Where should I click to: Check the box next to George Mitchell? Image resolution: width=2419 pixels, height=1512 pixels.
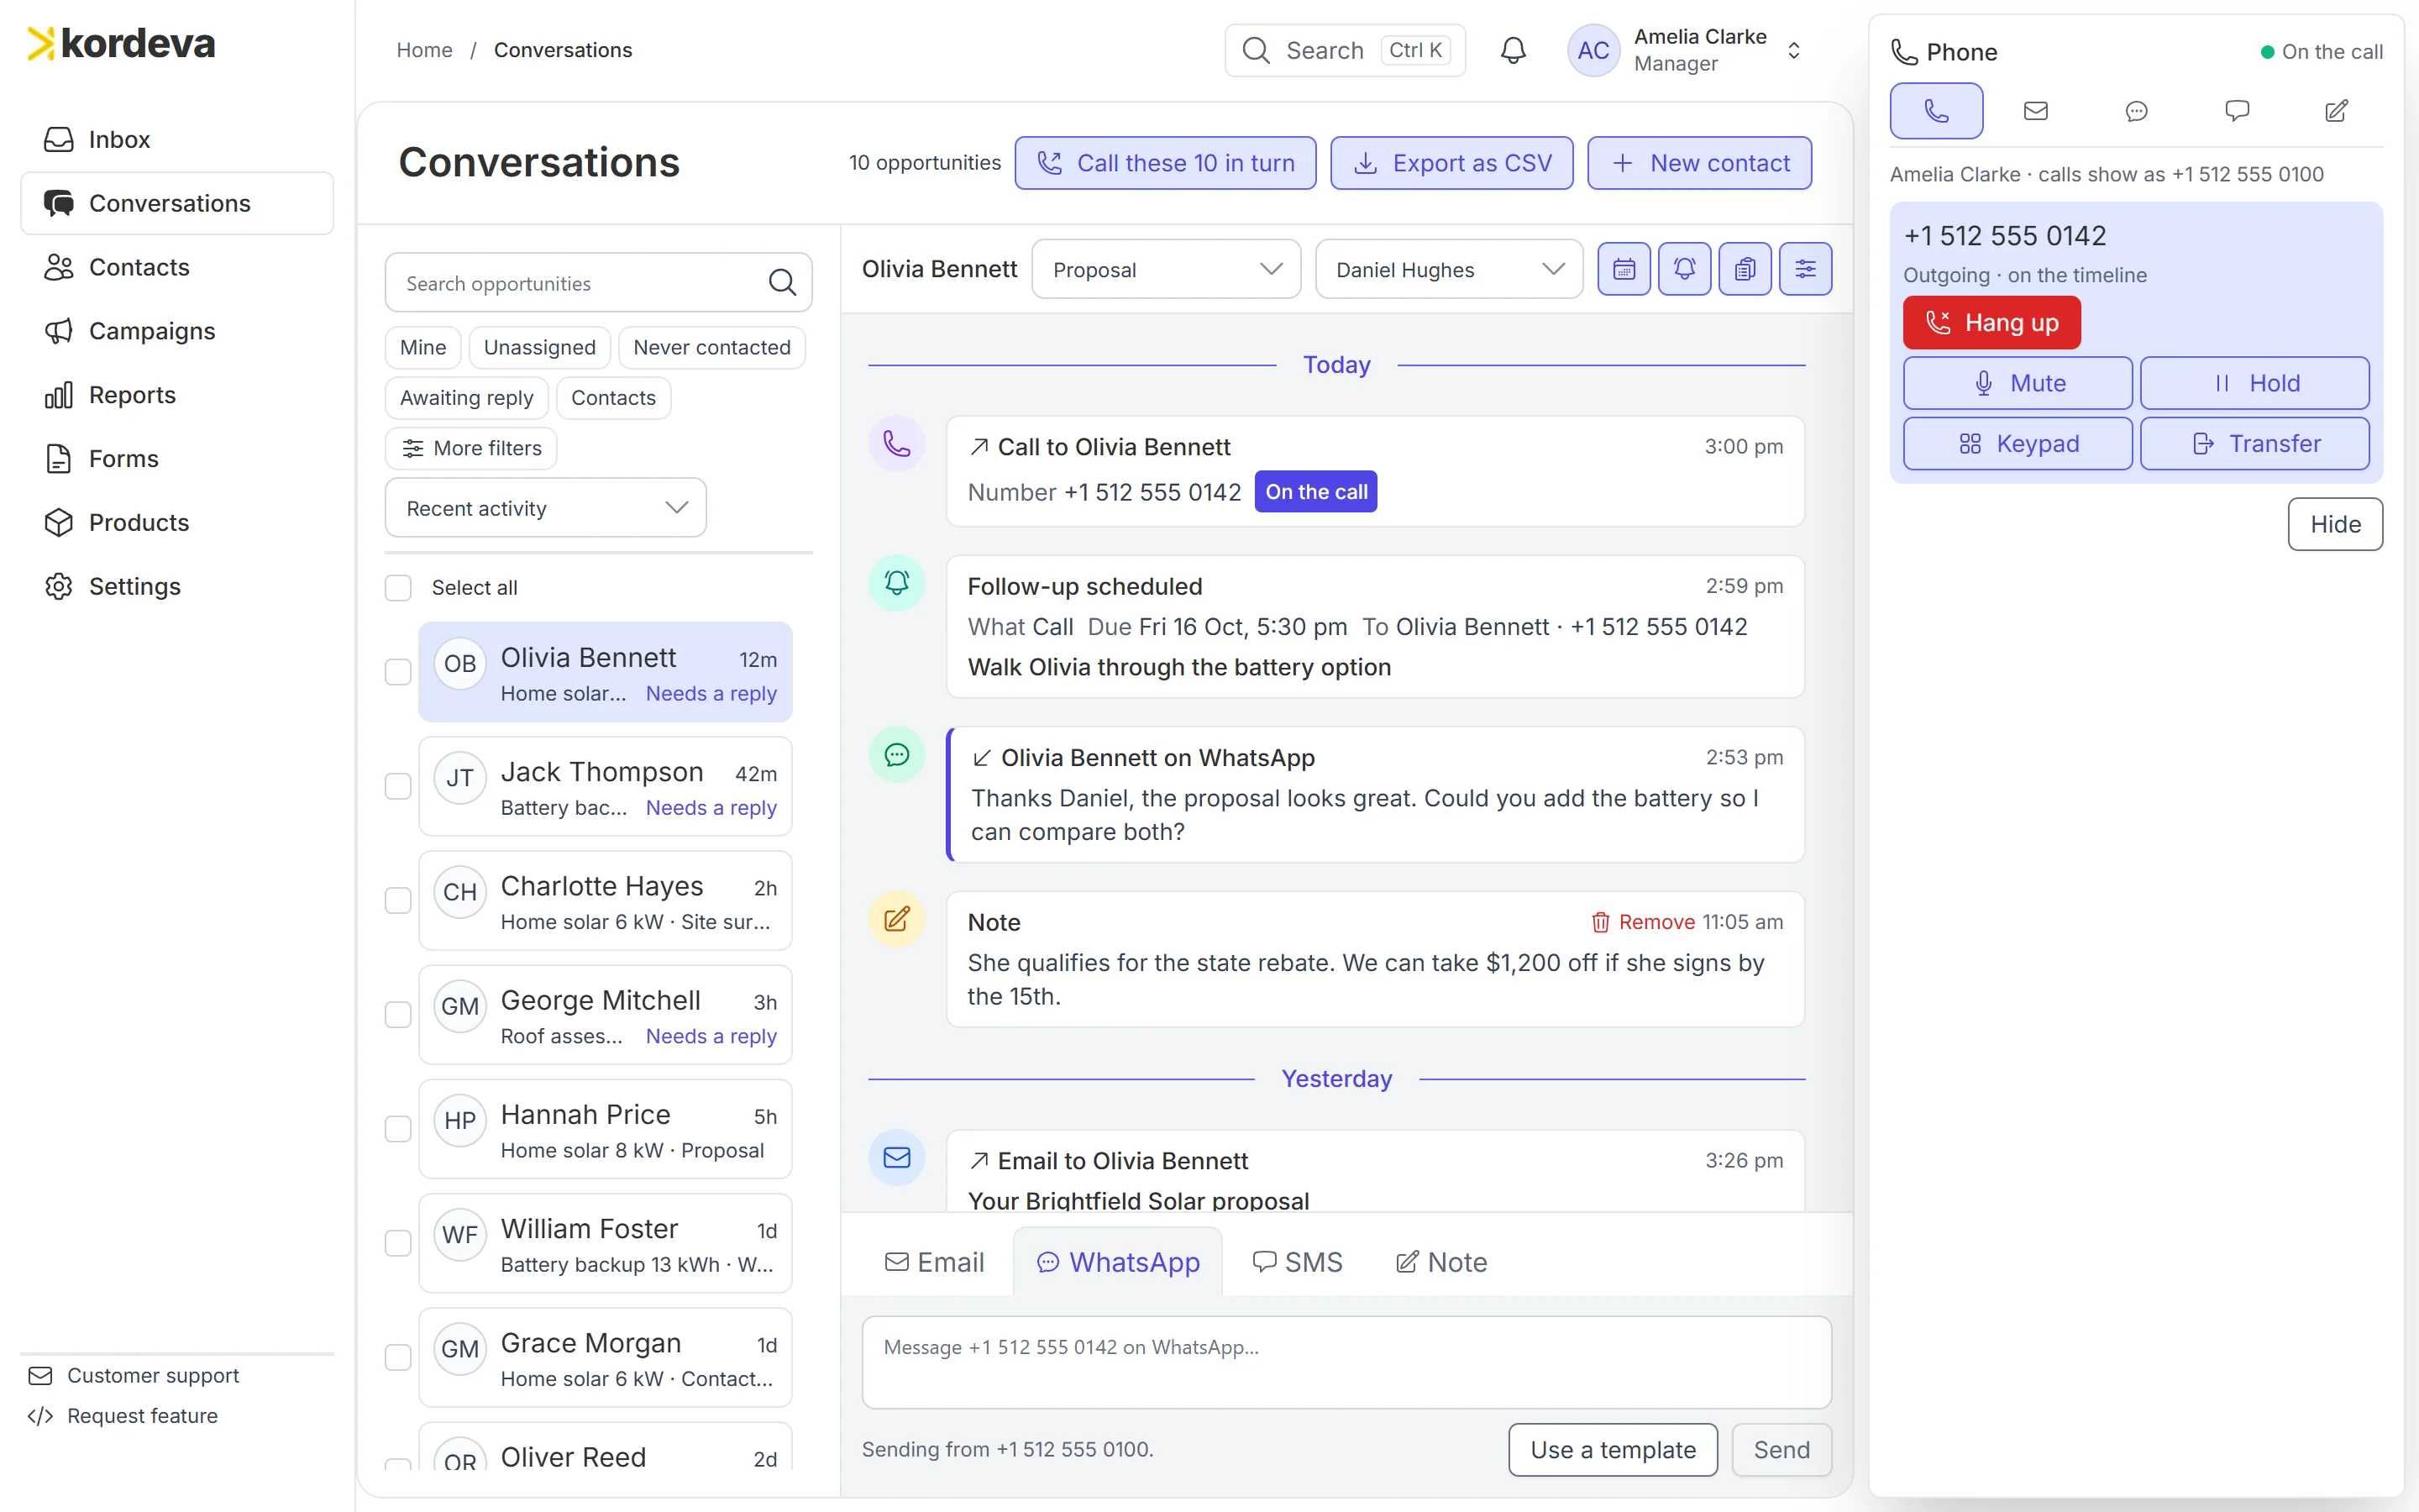click(398, 1014)
